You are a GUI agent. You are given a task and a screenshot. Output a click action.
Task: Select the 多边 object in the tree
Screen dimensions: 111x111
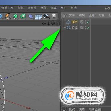point(75,28)
